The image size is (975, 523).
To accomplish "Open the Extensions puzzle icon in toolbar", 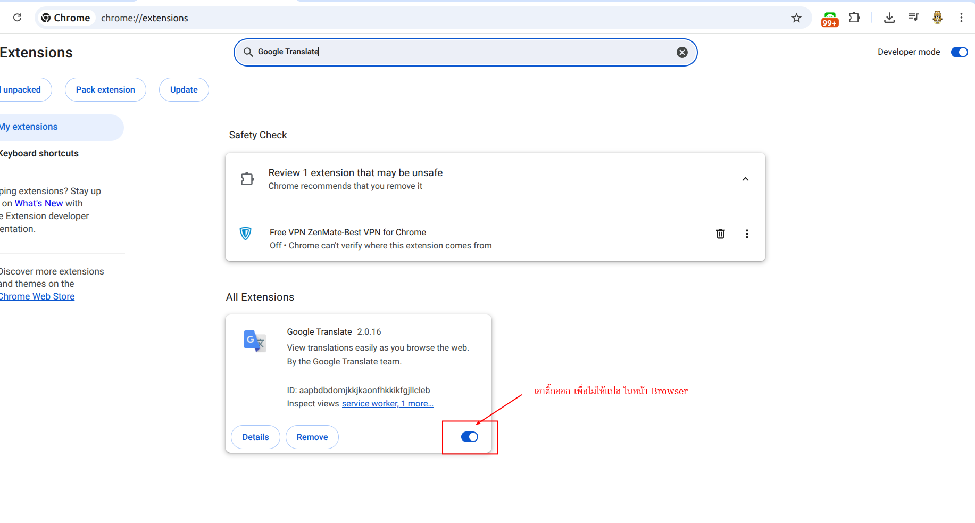I will point(854,18).
